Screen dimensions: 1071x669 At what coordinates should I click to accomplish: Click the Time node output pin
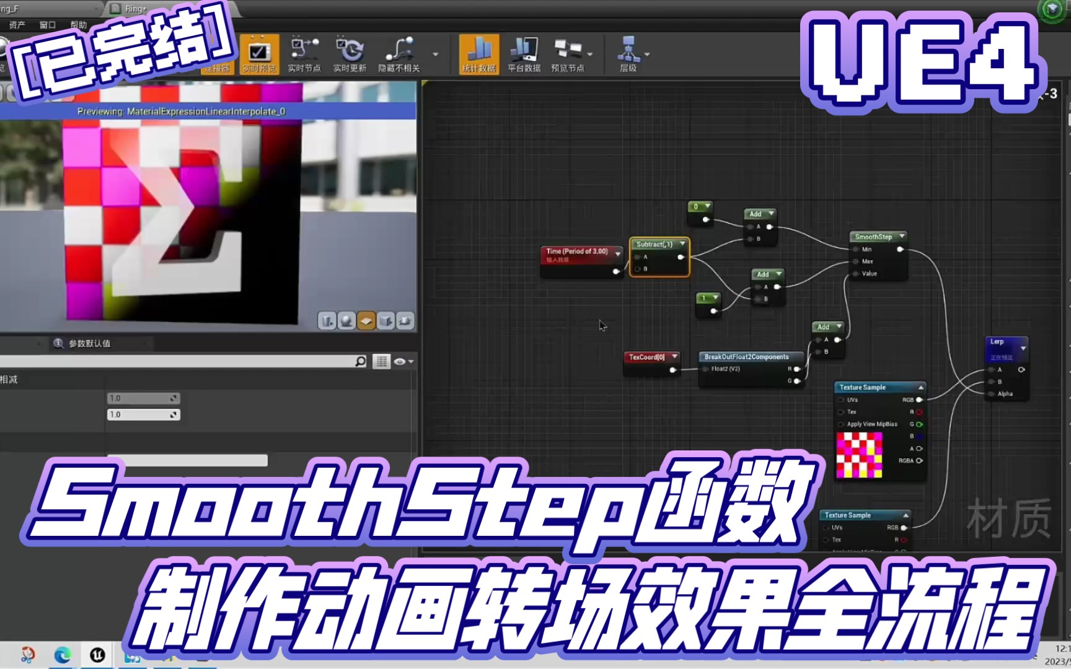(x=616, y=271)
